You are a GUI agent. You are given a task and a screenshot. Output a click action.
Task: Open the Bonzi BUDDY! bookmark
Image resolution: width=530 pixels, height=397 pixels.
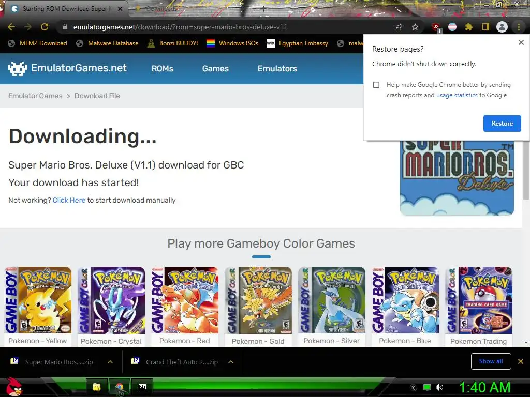(173, 43)
